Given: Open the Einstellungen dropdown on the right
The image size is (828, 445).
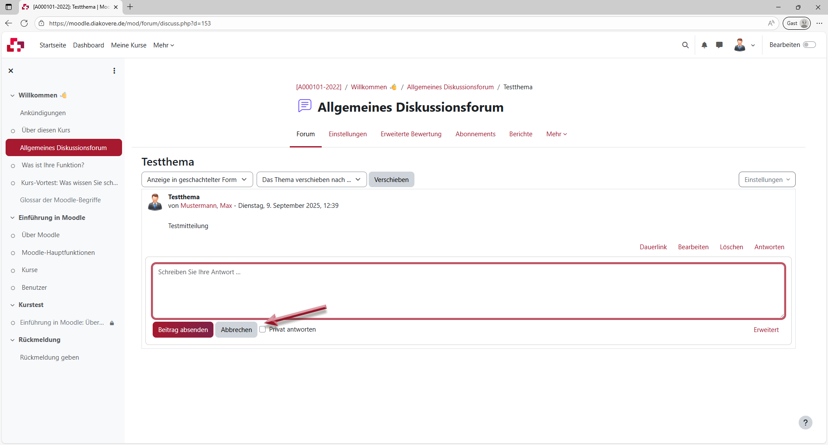Looking at the screenshot, I should (x=767, y=179).
